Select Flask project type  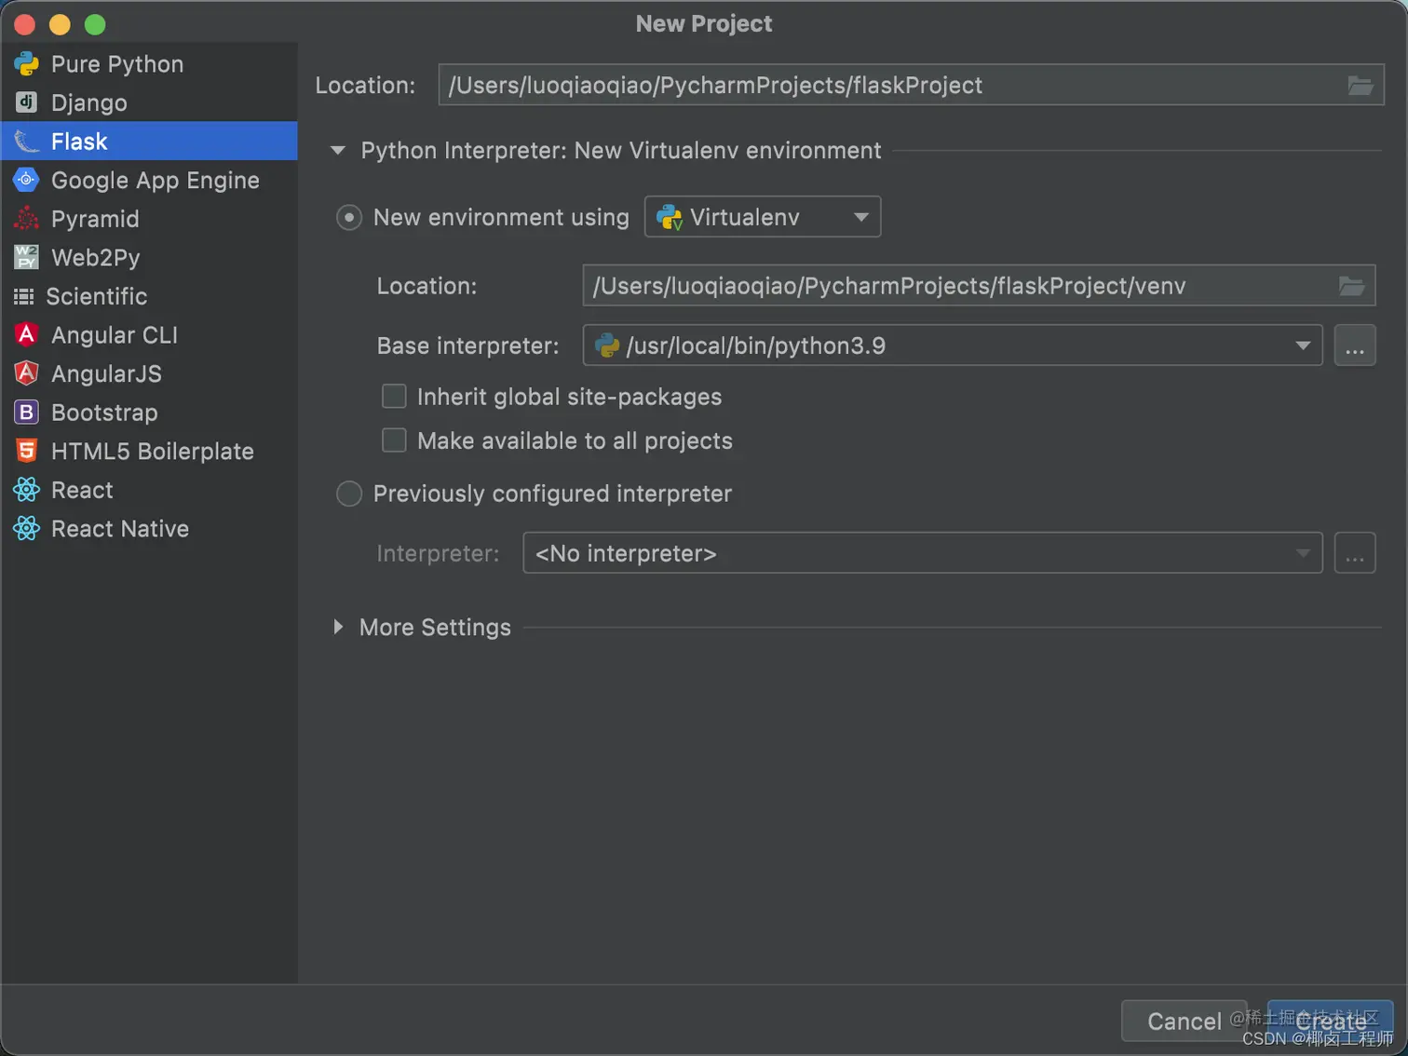pyautogui.click(x=149, y=142)
